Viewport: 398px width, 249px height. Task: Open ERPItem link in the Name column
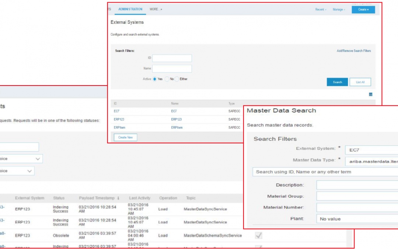[x=177, y=128]
